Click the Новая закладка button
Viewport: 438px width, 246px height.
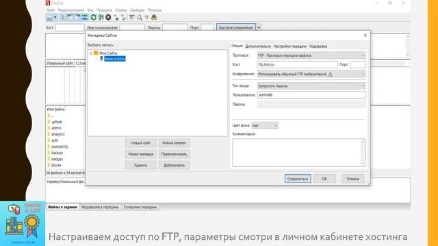[x=140, y=154]
